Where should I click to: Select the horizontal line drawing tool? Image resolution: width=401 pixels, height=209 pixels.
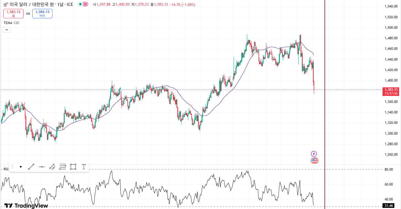tap(42, 167)
